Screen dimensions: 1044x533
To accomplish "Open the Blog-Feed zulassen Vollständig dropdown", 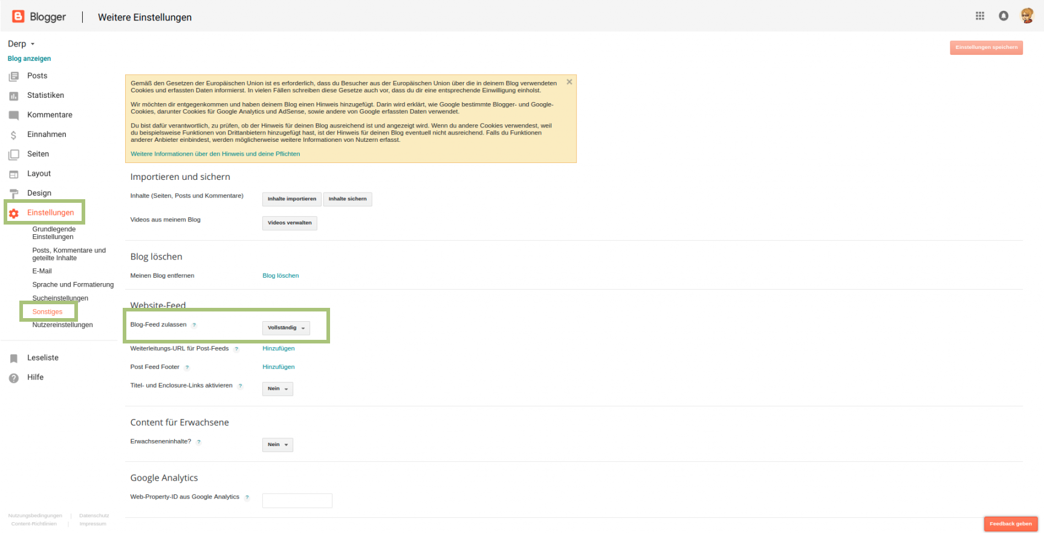I will pos(286,328).
